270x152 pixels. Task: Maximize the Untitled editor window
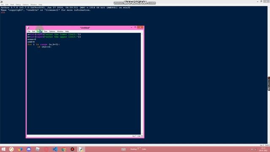coord(135,27)
